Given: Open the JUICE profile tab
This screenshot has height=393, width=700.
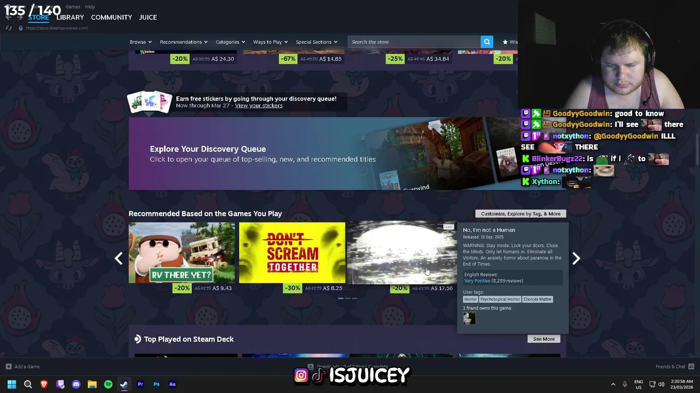Looking at the screenshot, I should [148, 17].
